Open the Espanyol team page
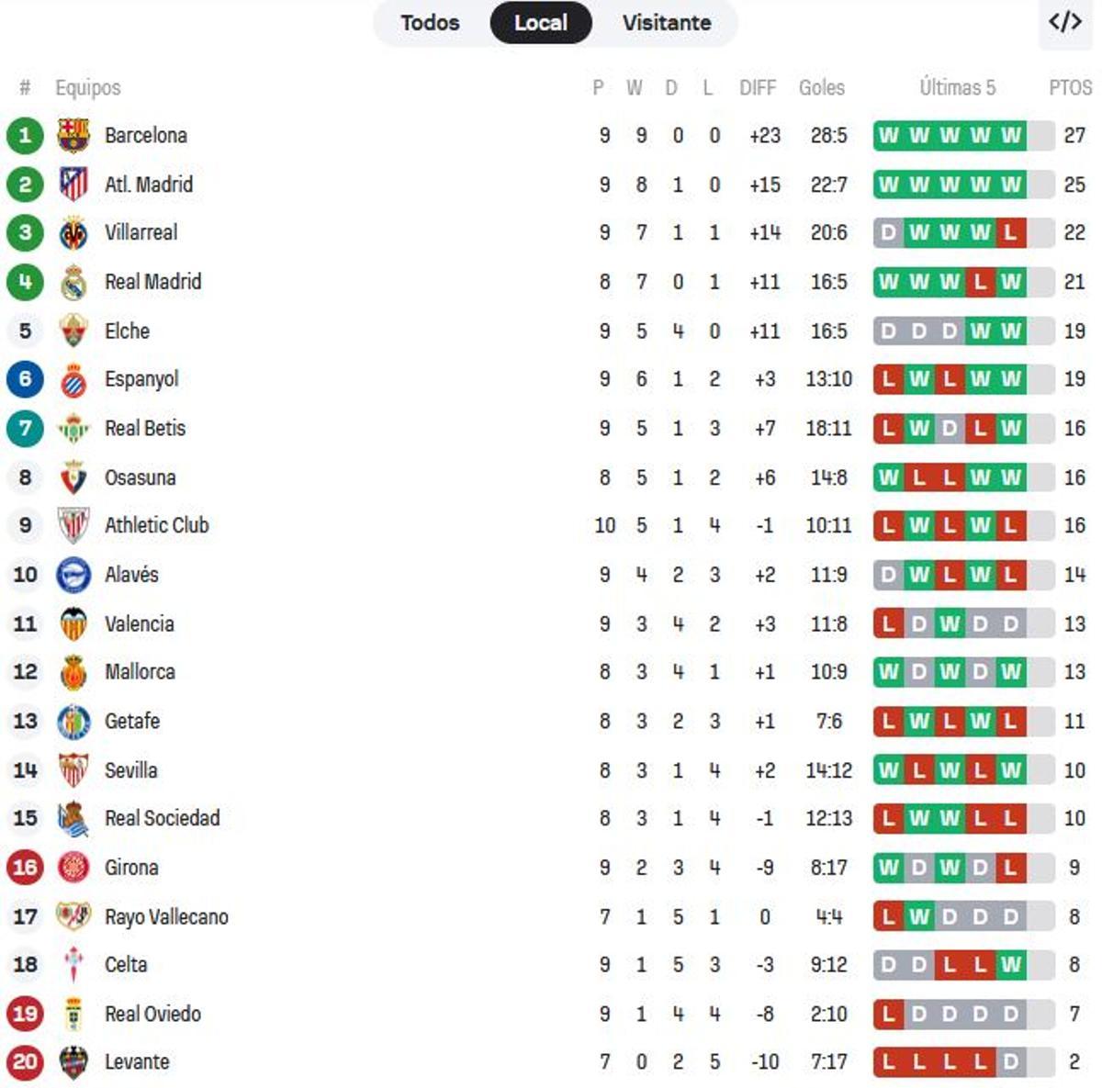Screen dimensions: 1102x1088 [142, 379]
